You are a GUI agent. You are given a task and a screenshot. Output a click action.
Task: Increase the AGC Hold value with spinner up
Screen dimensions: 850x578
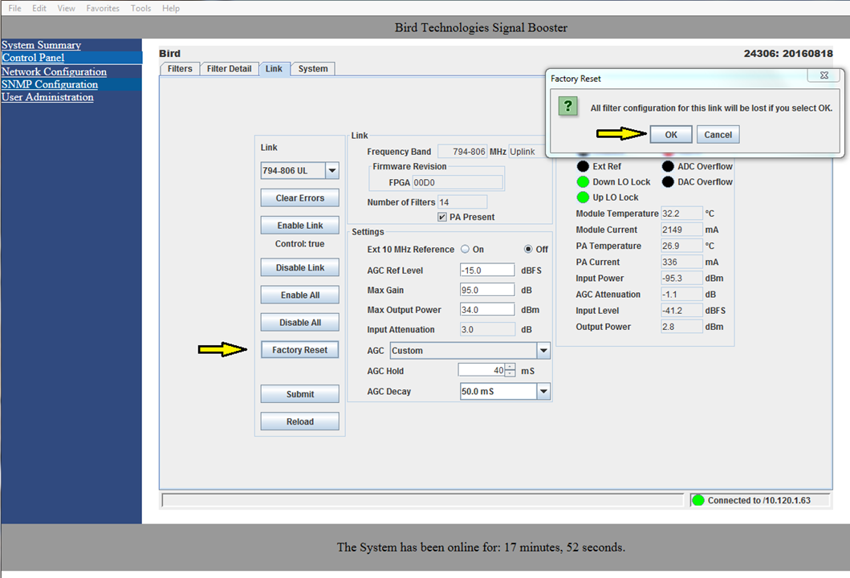(x=510, y=367)
